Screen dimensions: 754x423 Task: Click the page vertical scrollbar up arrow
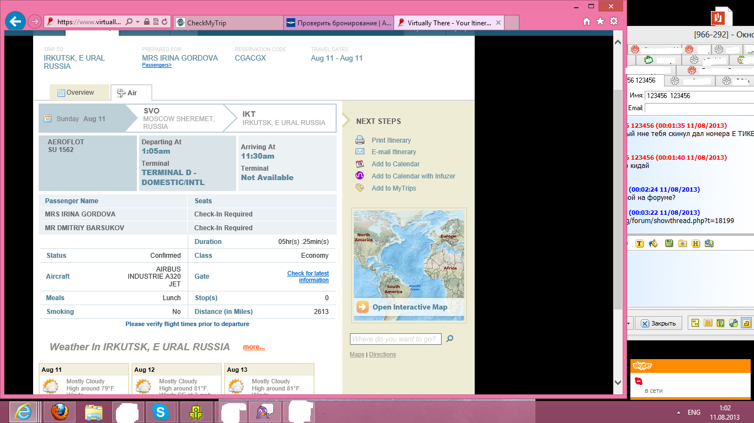click(x=618, y=42)
